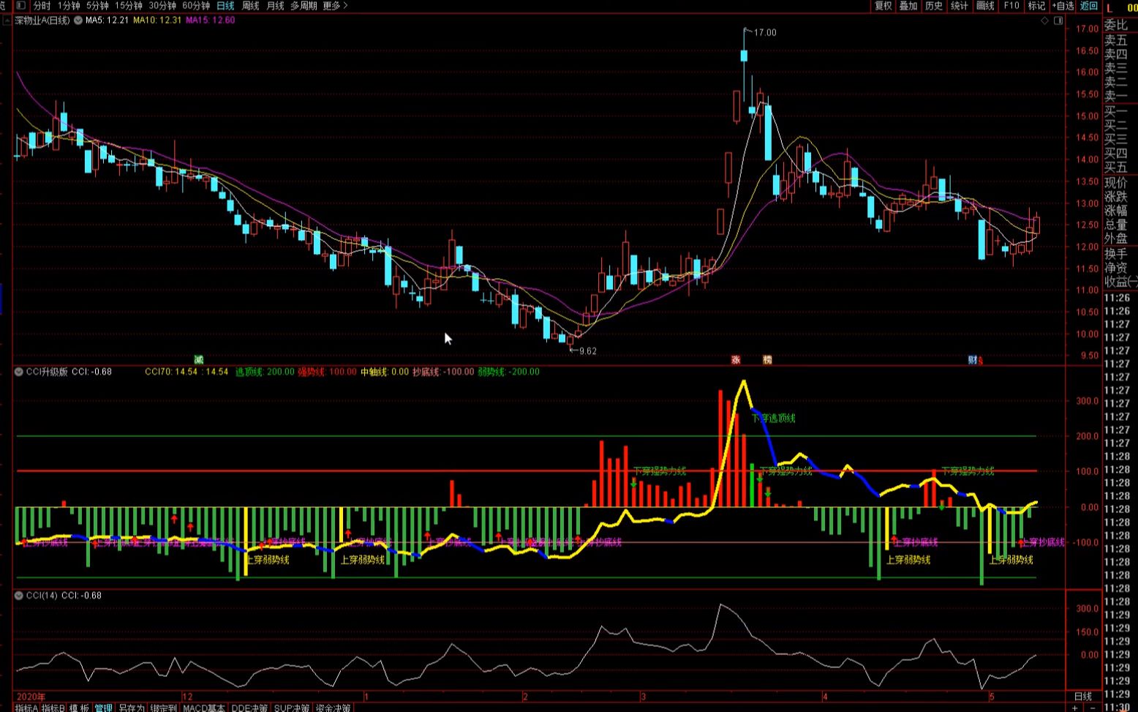Select the 15分钟 period
The image size is (1138, 712).
click(128, 5)
